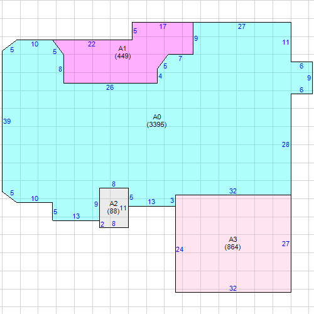Click the 28 wall length label
The height and width of the screenshot is (314, 314).
pos(286,144)
